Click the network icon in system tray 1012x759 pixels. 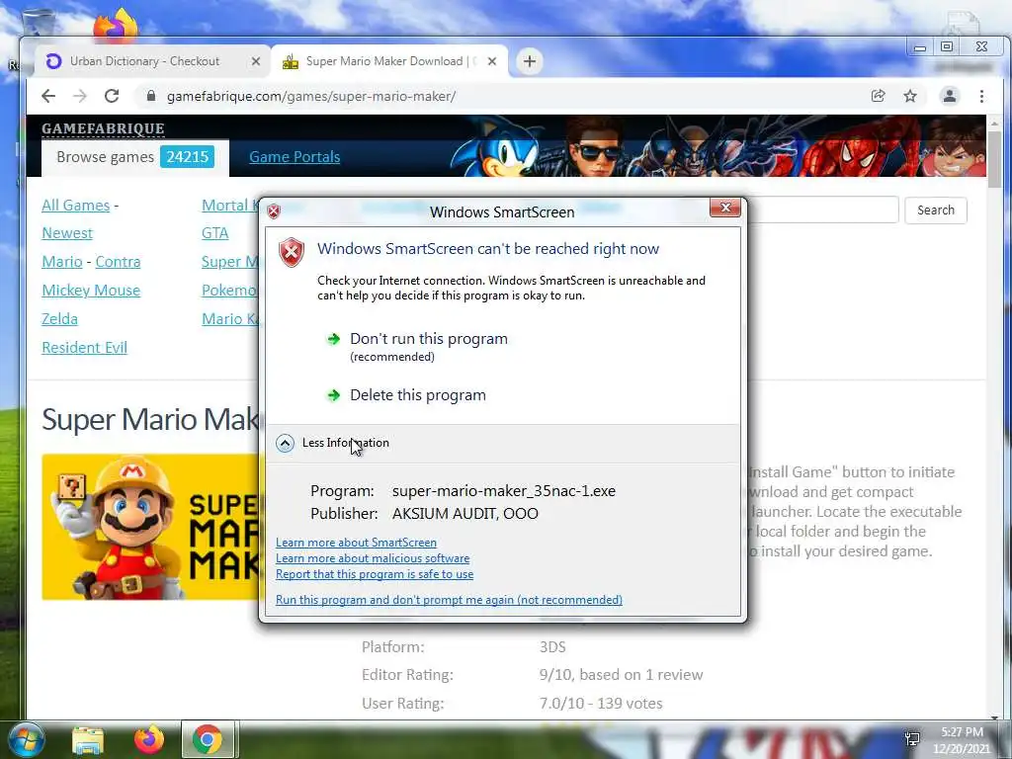pos(912,739)
